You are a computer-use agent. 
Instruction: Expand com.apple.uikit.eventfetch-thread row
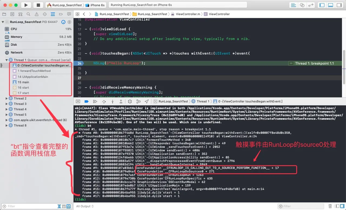[x=7, y=120]
